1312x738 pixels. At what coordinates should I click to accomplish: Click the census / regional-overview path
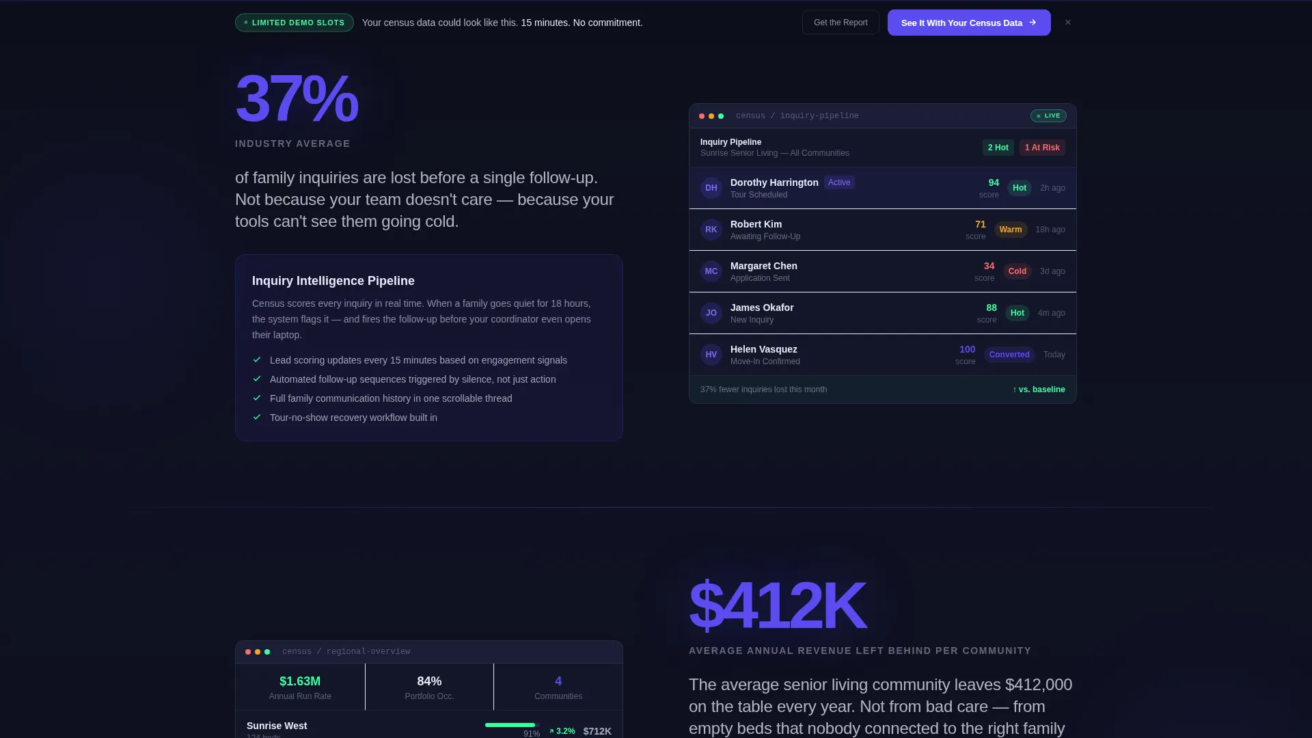tap(346, 652)
